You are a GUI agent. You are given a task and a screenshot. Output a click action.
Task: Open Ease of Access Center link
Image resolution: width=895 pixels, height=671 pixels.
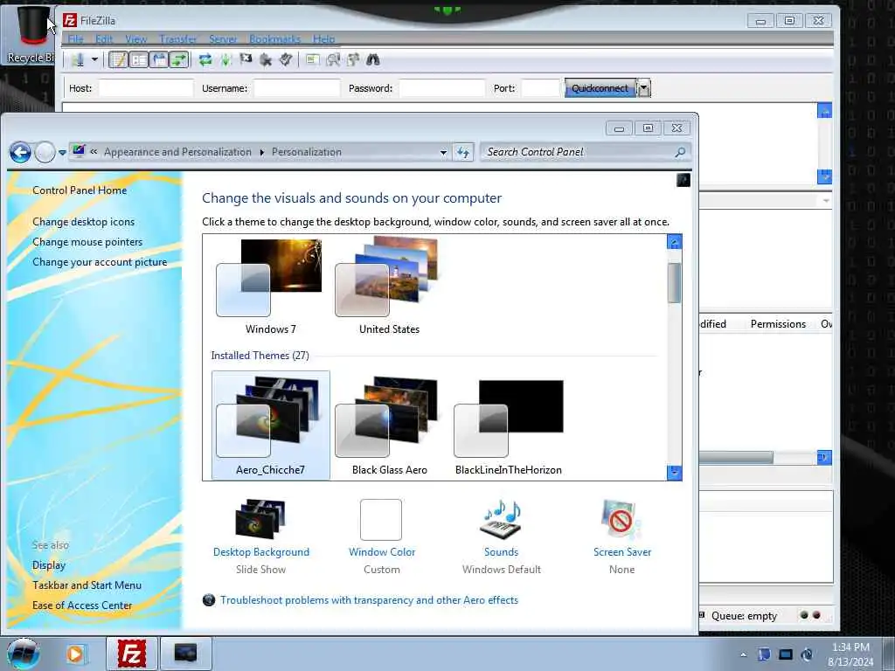(x=82, y=605)
